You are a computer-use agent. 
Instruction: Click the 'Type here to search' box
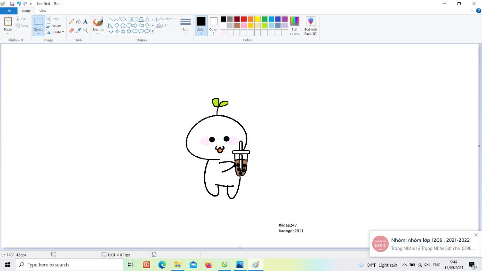(69, 264)
